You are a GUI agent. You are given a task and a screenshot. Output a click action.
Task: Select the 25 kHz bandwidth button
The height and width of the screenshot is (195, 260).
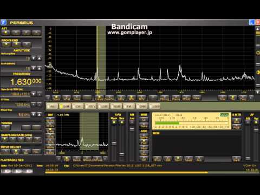click(x=50, y=126)
